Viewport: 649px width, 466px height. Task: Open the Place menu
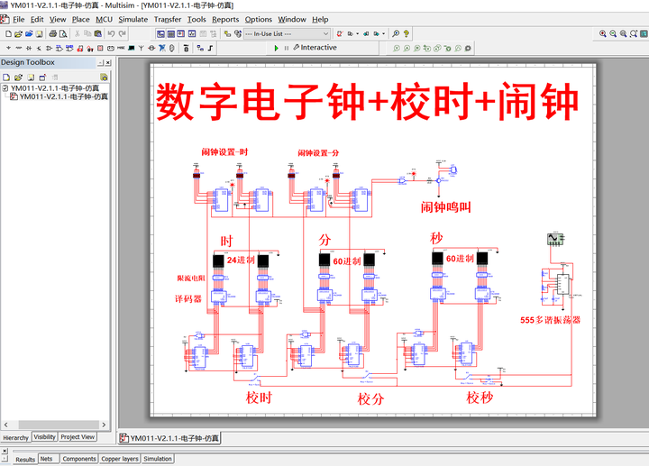click(81, 20)
